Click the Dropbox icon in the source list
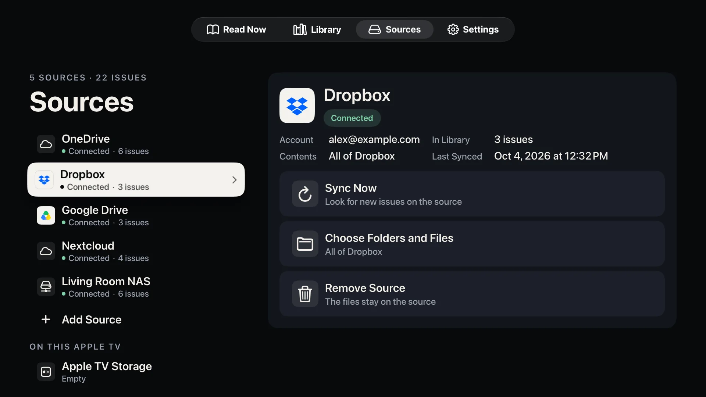 pos(44,180)
